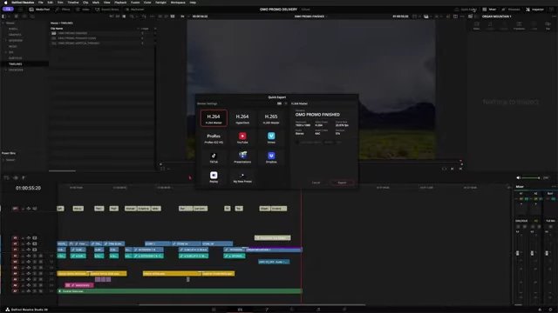
Task: Select the TikTok export preset
Action: (214, 157)
